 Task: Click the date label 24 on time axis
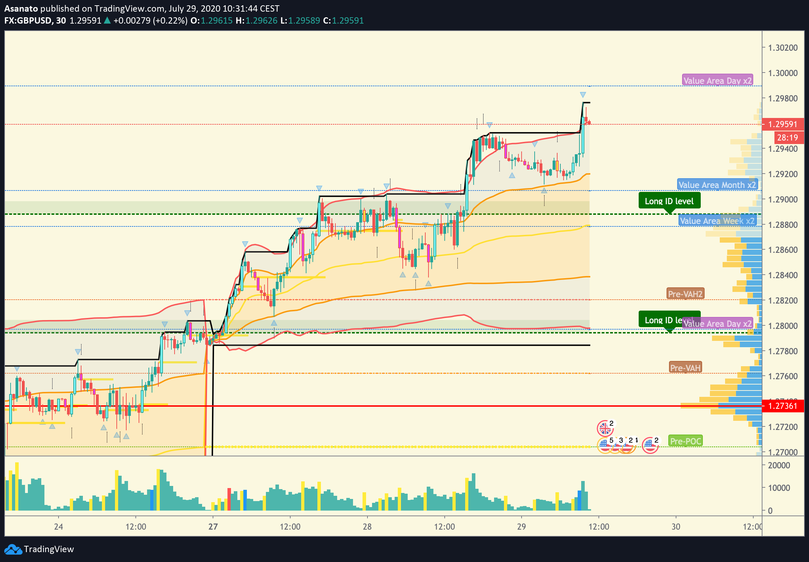coord(59,527)
